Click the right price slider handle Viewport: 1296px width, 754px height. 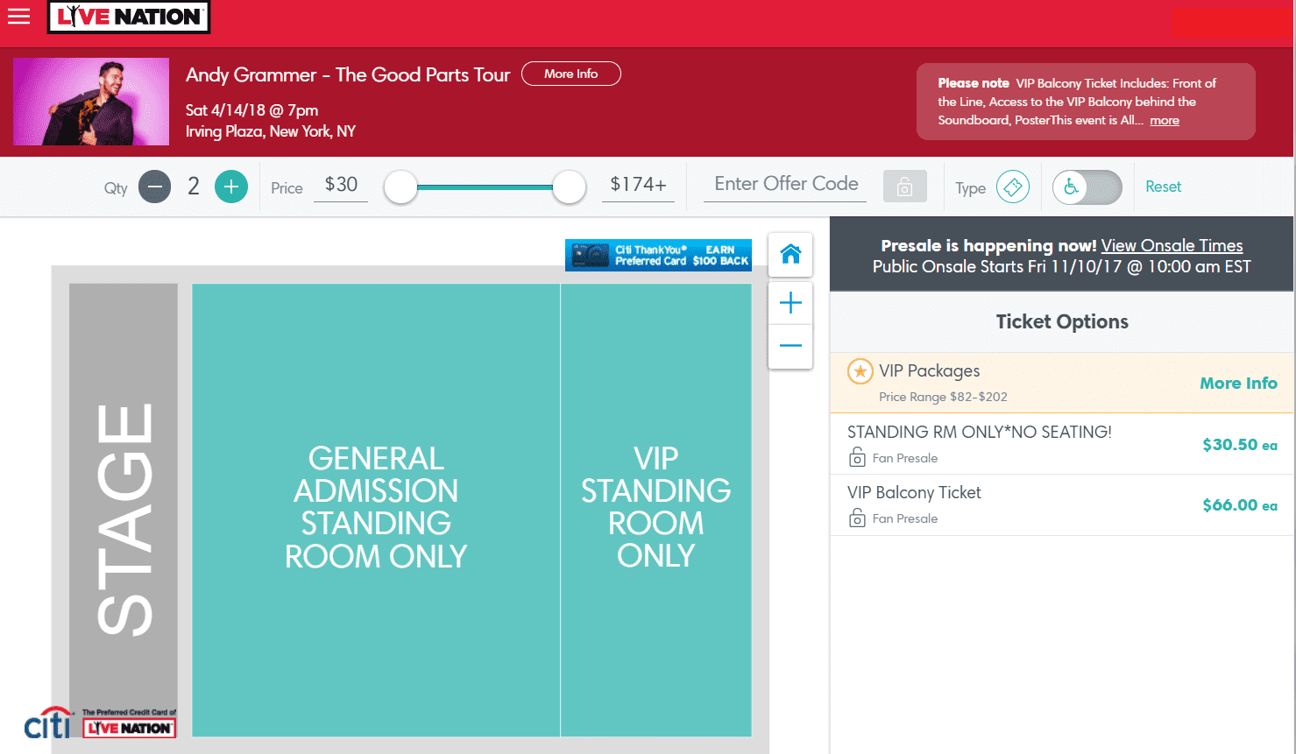[569, 187]
